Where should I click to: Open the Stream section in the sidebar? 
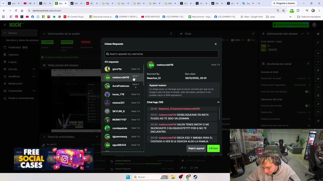click(19, 33)
